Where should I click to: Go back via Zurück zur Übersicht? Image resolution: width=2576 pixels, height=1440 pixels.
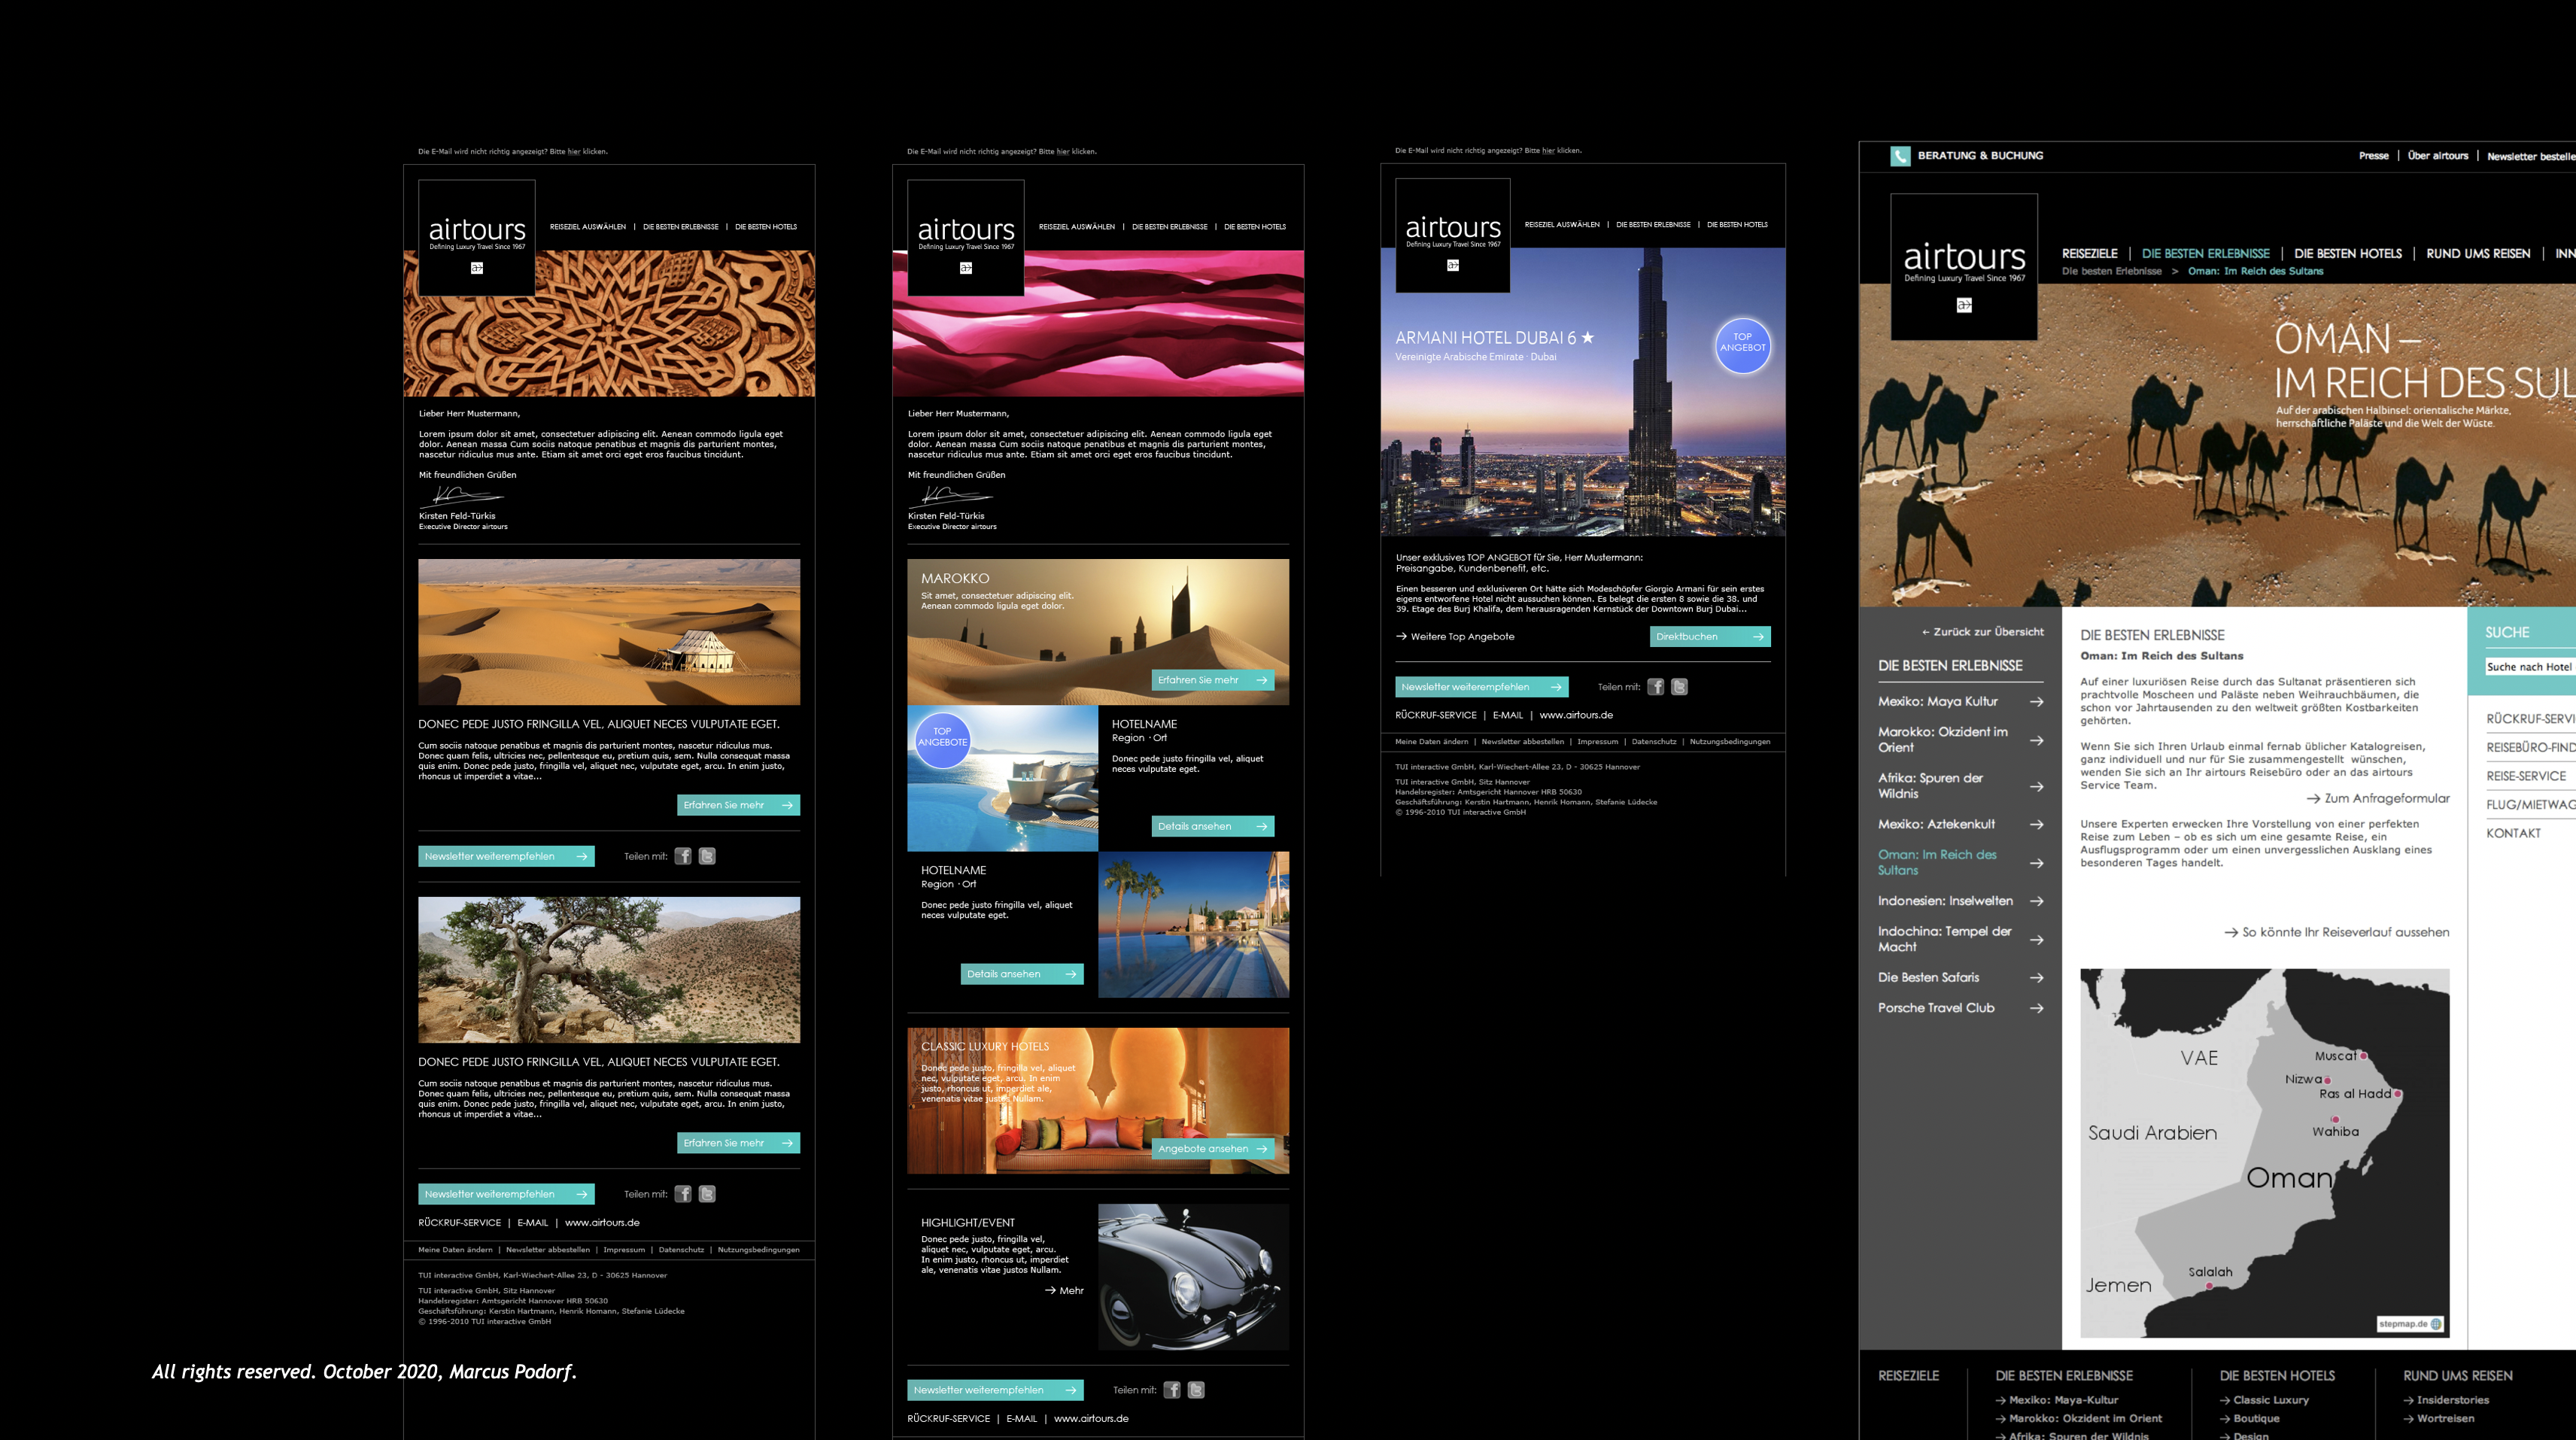[x=1982, y=632]
